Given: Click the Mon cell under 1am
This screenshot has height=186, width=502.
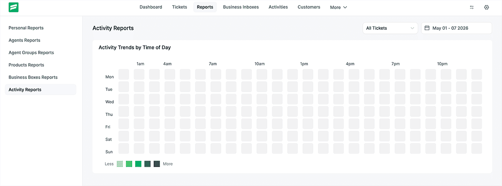Looking at the screenshot, I should (139, 75).
